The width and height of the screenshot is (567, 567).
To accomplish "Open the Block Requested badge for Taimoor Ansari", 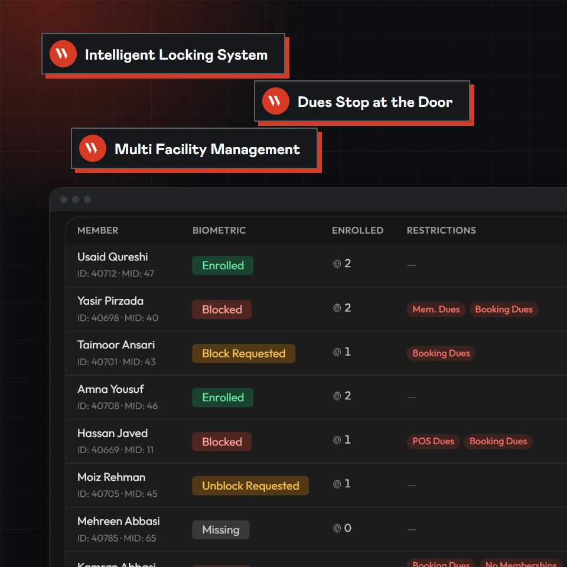I will pyautogui.click(x=244, y=353).
